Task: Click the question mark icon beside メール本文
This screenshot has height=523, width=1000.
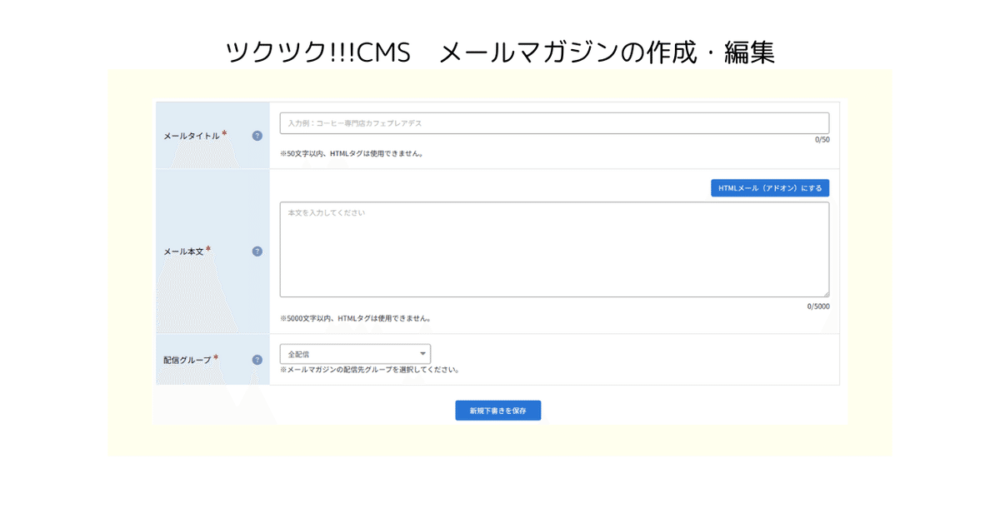Action: (x=257, y=251)
